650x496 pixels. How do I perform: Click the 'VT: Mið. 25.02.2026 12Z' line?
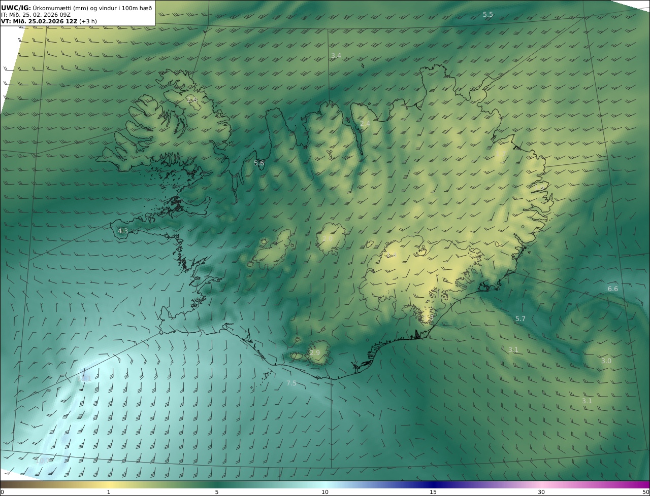point(39,21)
